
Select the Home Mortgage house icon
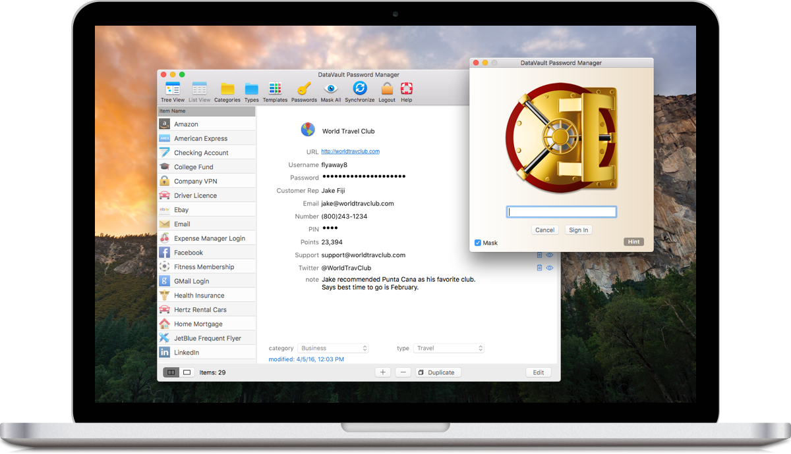tap(164, 324)
